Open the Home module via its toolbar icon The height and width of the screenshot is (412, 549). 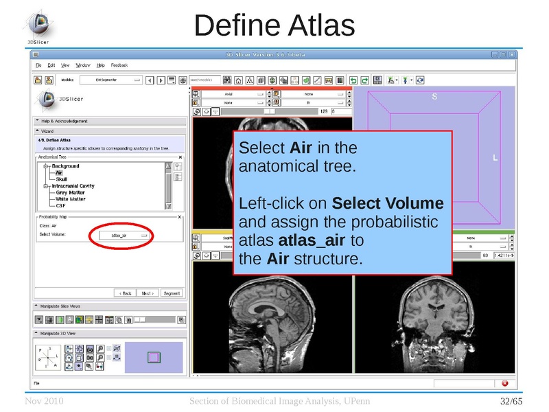pyautogui.click(x=237, y=80)
